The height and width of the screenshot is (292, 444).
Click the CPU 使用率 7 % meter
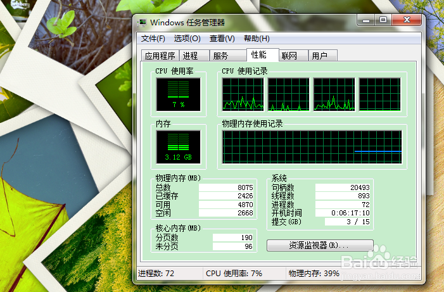pyautogui.click(x=179, y=94)
